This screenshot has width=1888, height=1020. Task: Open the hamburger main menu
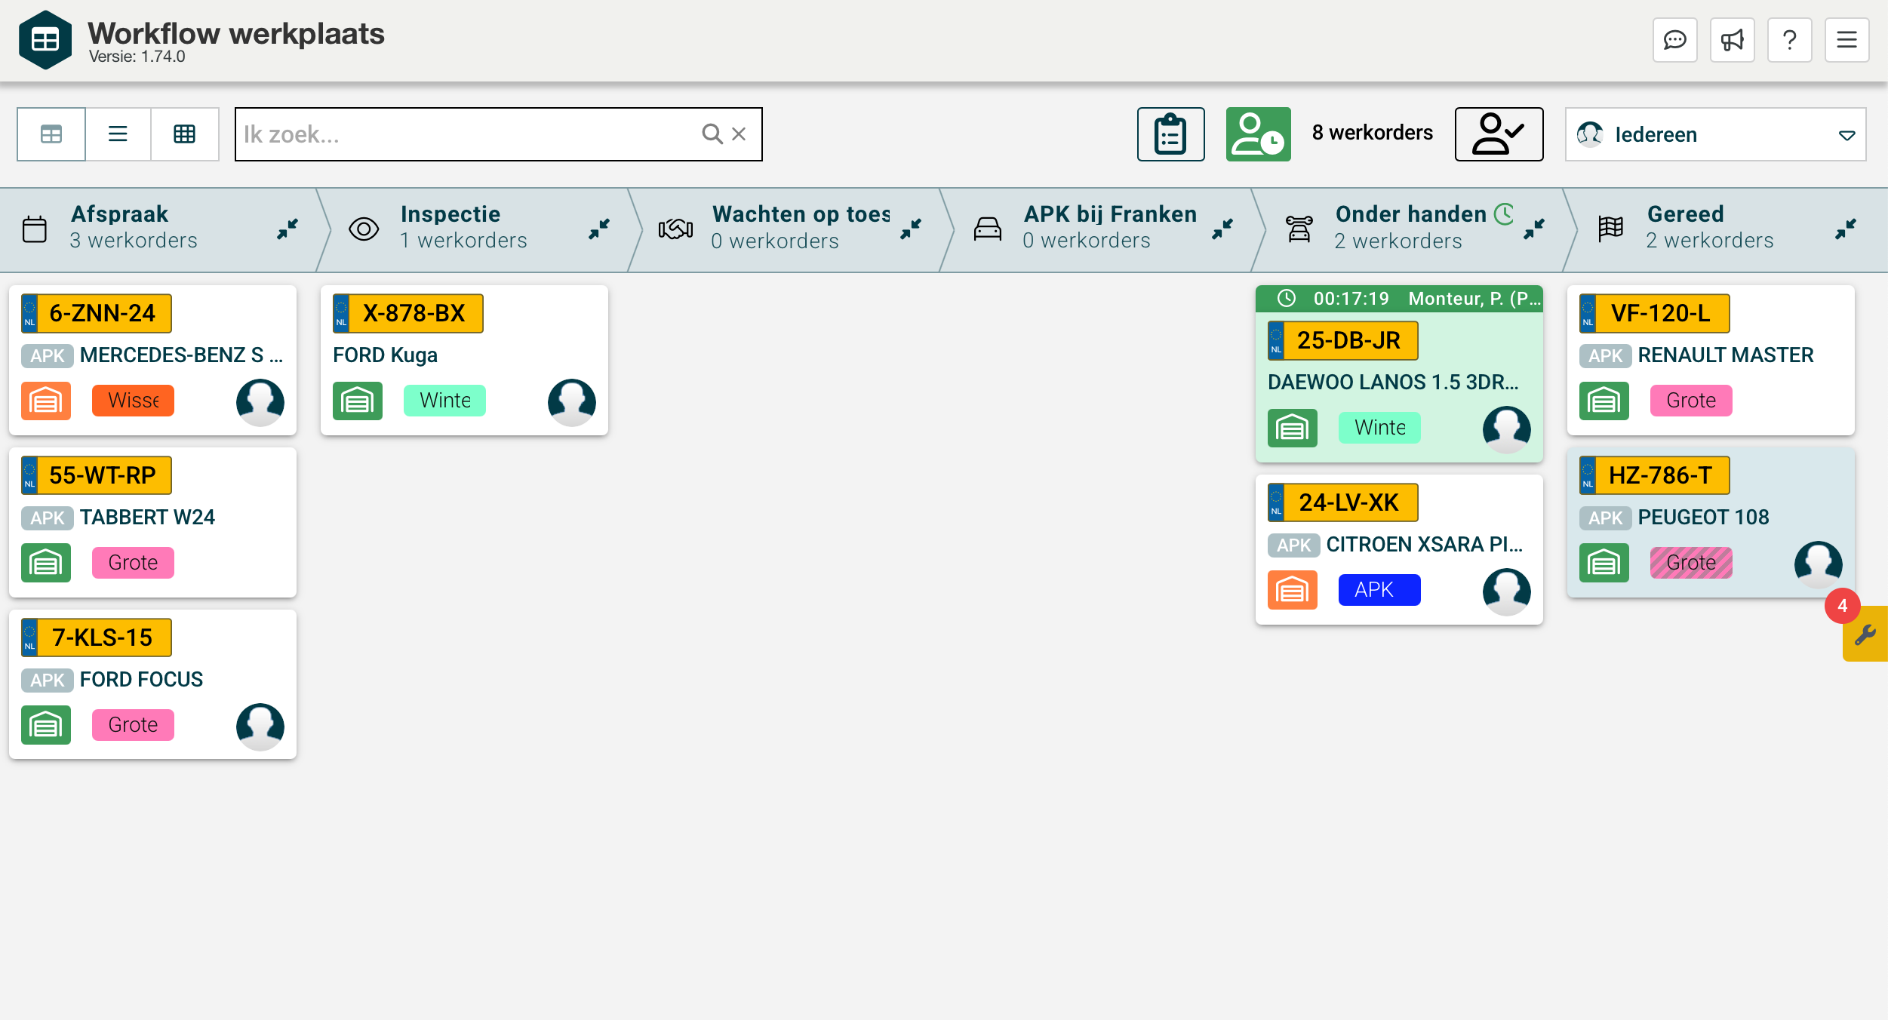click(1846, 40)
